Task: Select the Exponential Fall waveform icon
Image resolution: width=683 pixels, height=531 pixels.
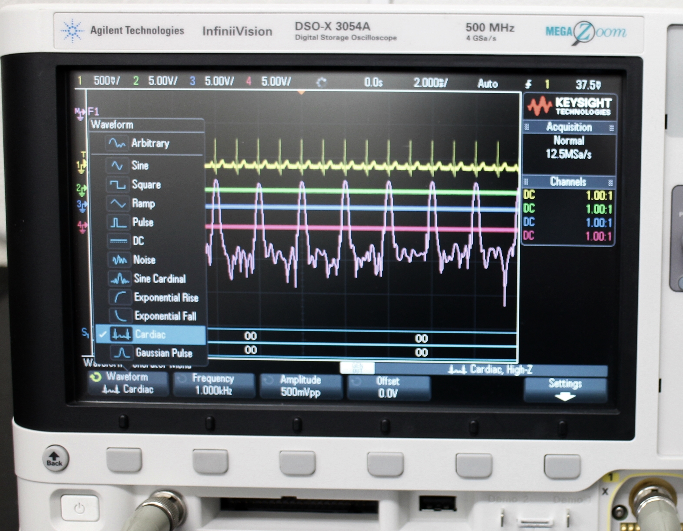Action: pyautogui.click(x=121, y=316)
